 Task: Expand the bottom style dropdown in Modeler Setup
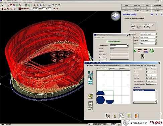click(x=156, y=43)
